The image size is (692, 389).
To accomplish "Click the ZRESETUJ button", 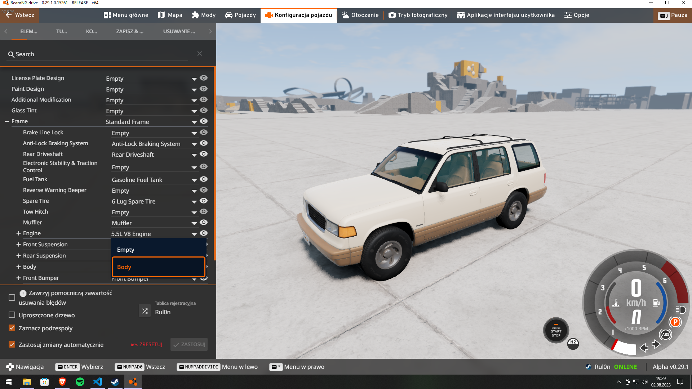I will [147, 344].
